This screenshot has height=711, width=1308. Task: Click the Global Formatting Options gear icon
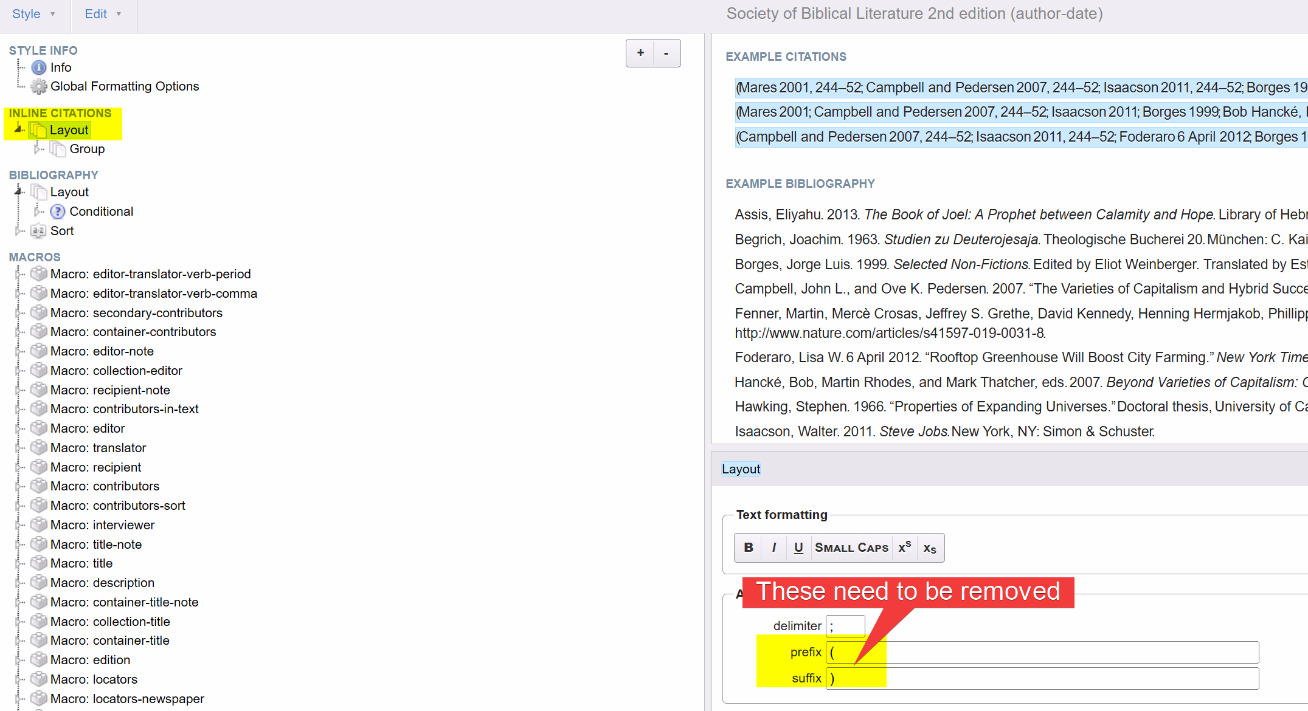39,86
